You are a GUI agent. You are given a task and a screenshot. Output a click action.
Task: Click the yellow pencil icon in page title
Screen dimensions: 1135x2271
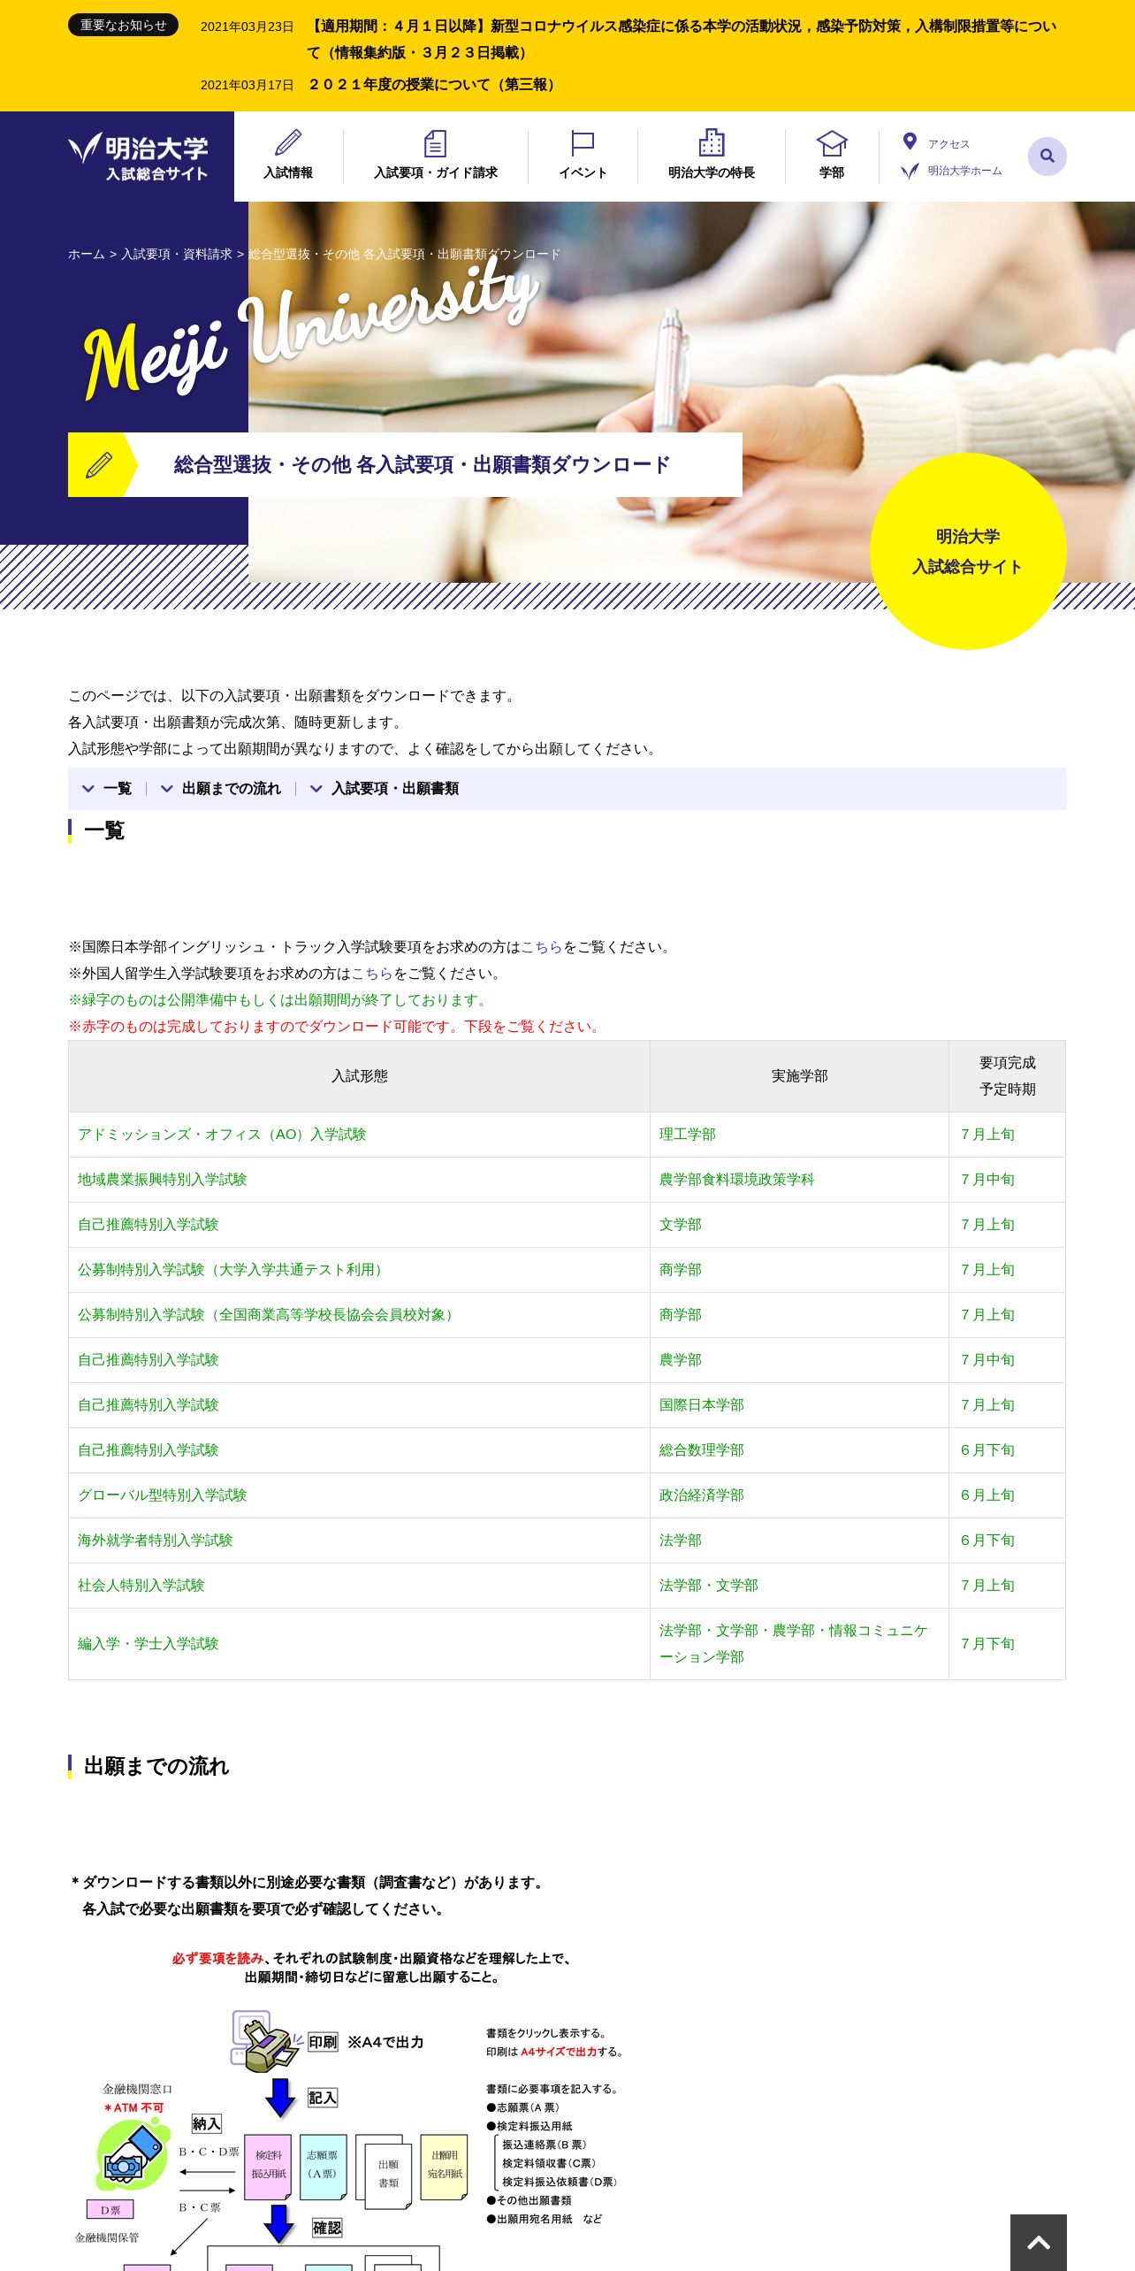tap(99, 464)
